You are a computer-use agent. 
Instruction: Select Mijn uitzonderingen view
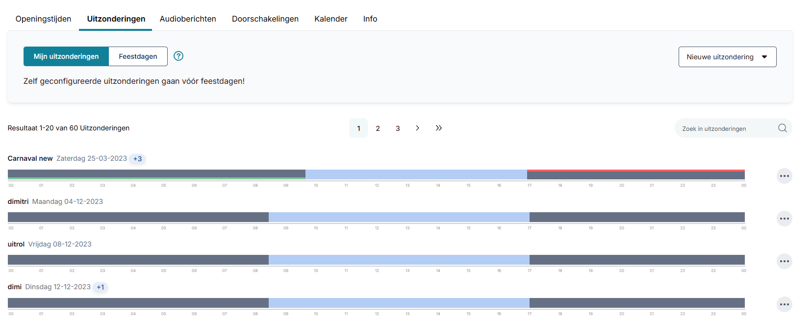[66, 56]
